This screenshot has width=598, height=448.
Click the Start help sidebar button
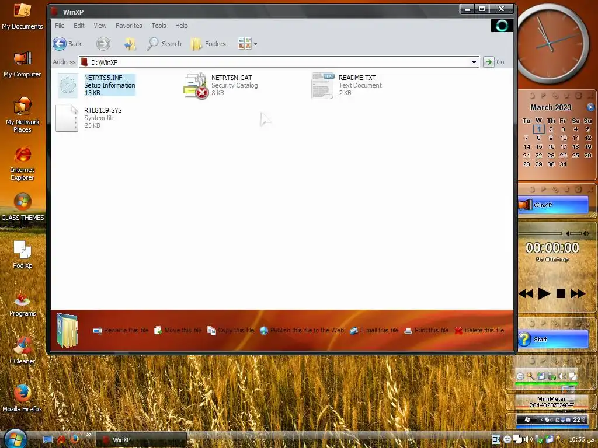(553, 339)
